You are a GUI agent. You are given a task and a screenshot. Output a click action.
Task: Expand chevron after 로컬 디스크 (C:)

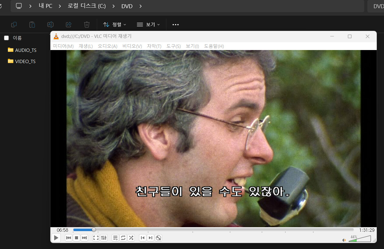pos(114,6)
